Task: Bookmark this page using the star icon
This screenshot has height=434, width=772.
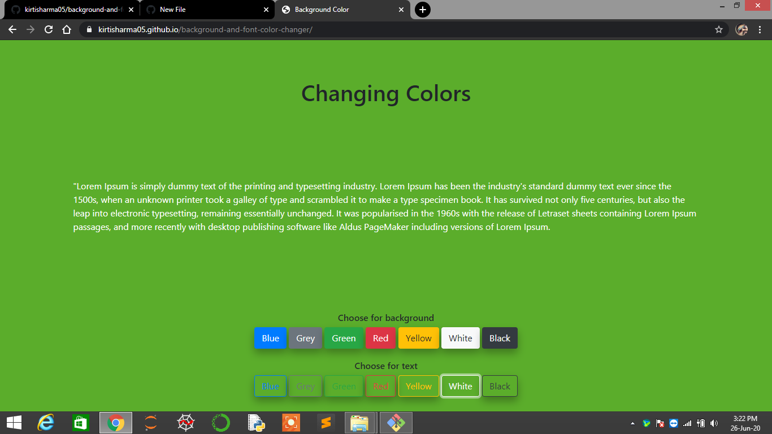Action: pos(718,29)
